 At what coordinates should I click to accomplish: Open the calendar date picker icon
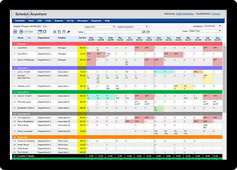(40, 31)
